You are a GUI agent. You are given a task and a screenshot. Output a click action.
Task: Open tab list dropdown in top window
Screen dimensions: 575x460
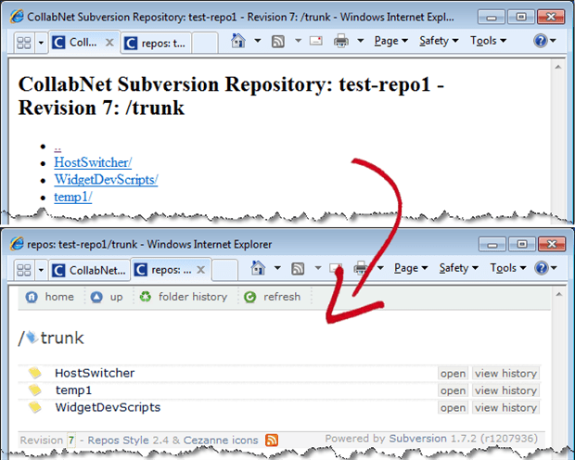41,43
